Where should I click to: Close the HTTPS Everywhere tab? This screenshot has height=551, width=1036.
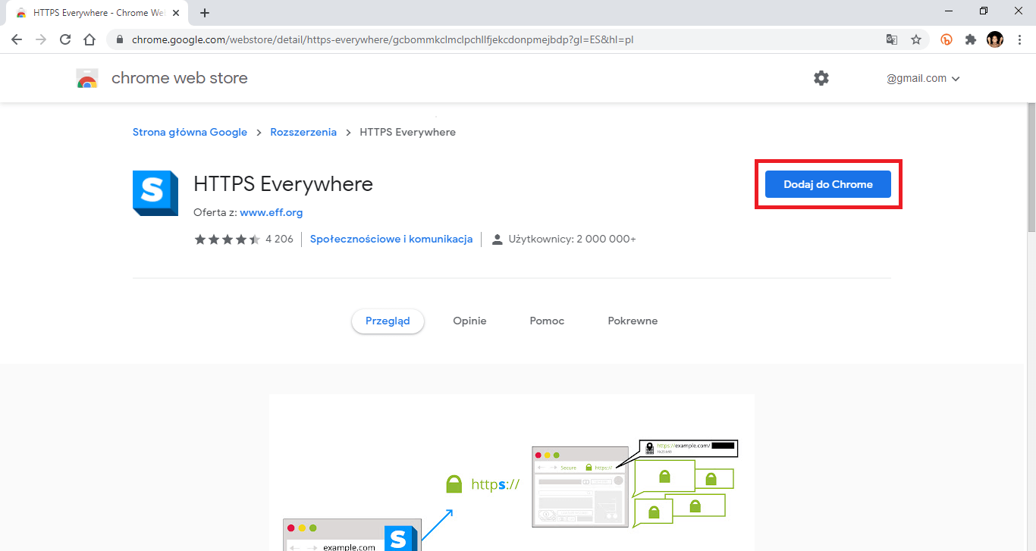pos(176,13)
